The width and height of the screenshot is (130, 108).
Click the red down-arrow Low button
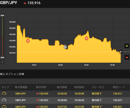127,57
